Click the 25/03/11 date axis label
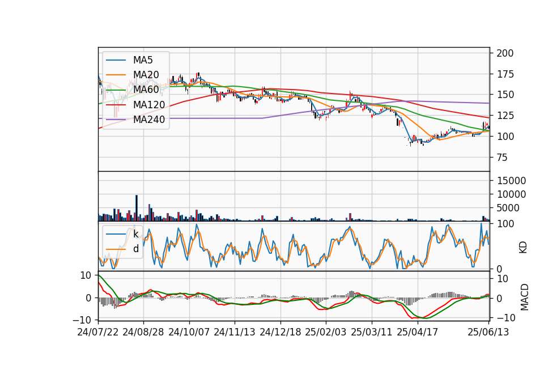544x391 pixels. 372,332
